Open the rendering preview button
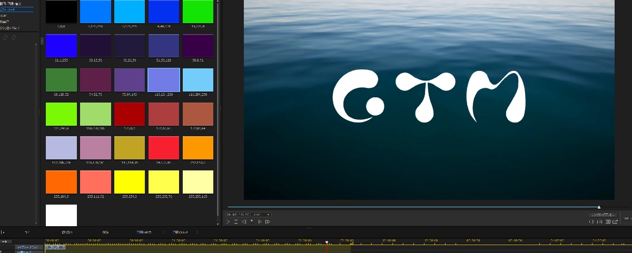The image size is (632, 253). point(603,215)
